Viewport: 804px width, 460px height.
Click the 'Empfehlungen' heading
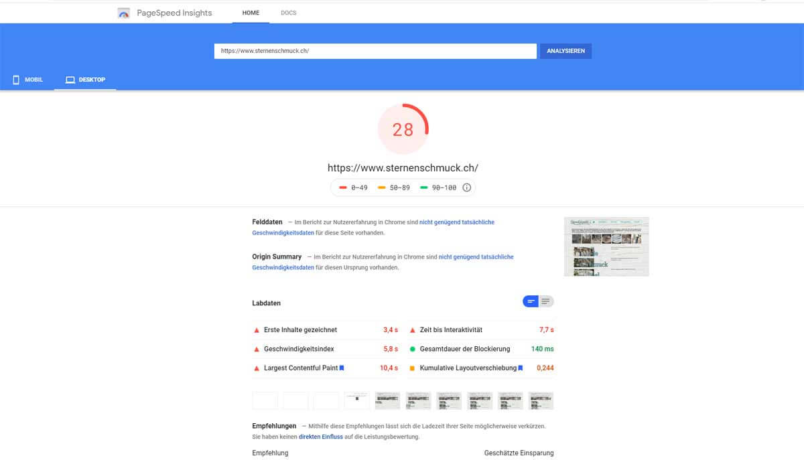[275, 426]
